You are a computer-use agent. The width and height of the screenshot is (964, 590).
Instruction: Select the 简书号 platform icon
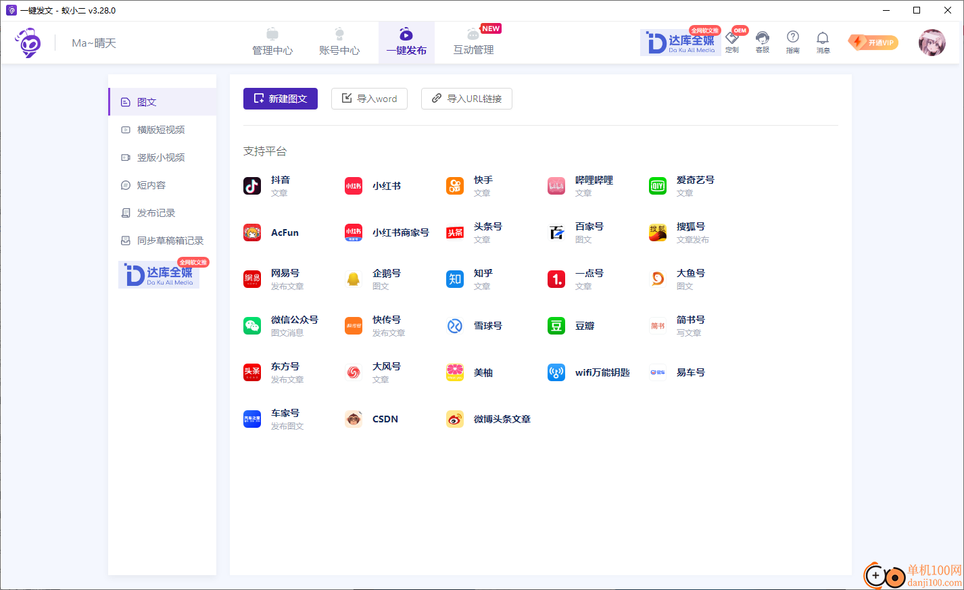658,326
